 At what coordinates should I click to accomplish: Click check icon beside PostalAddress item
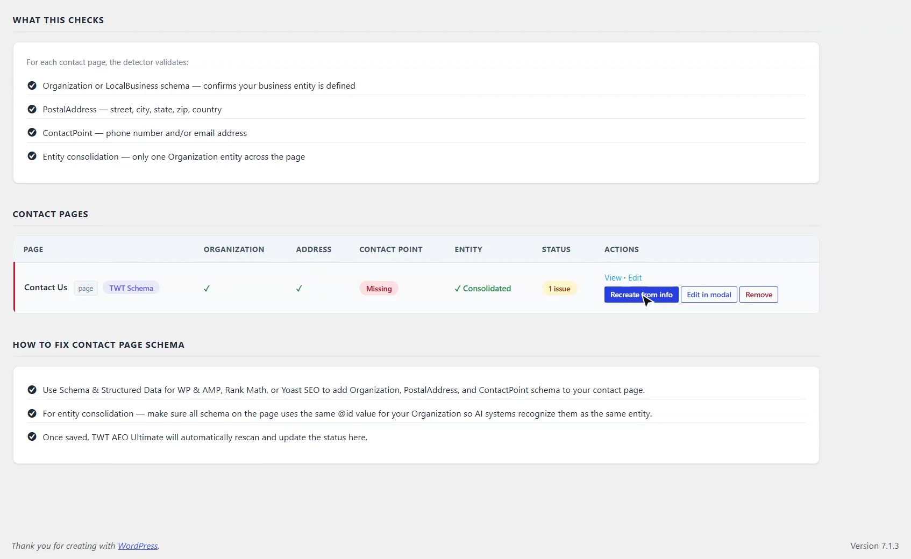[32, 109]
